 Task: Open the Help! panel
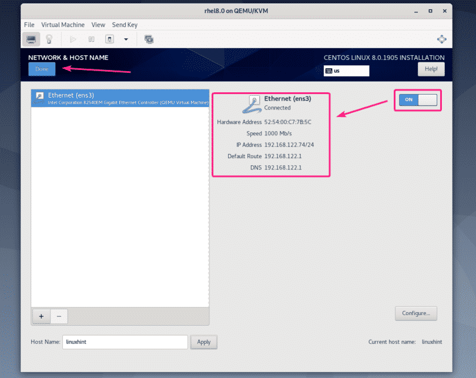point(431,69)
